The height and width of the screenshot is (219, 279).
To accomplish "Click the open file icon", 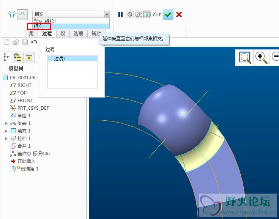I will (16, 42).
